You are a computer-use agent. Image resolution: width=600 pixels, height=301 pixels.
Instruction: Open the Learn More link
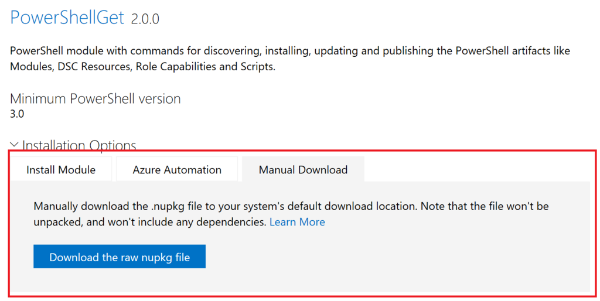coord(297,222)
